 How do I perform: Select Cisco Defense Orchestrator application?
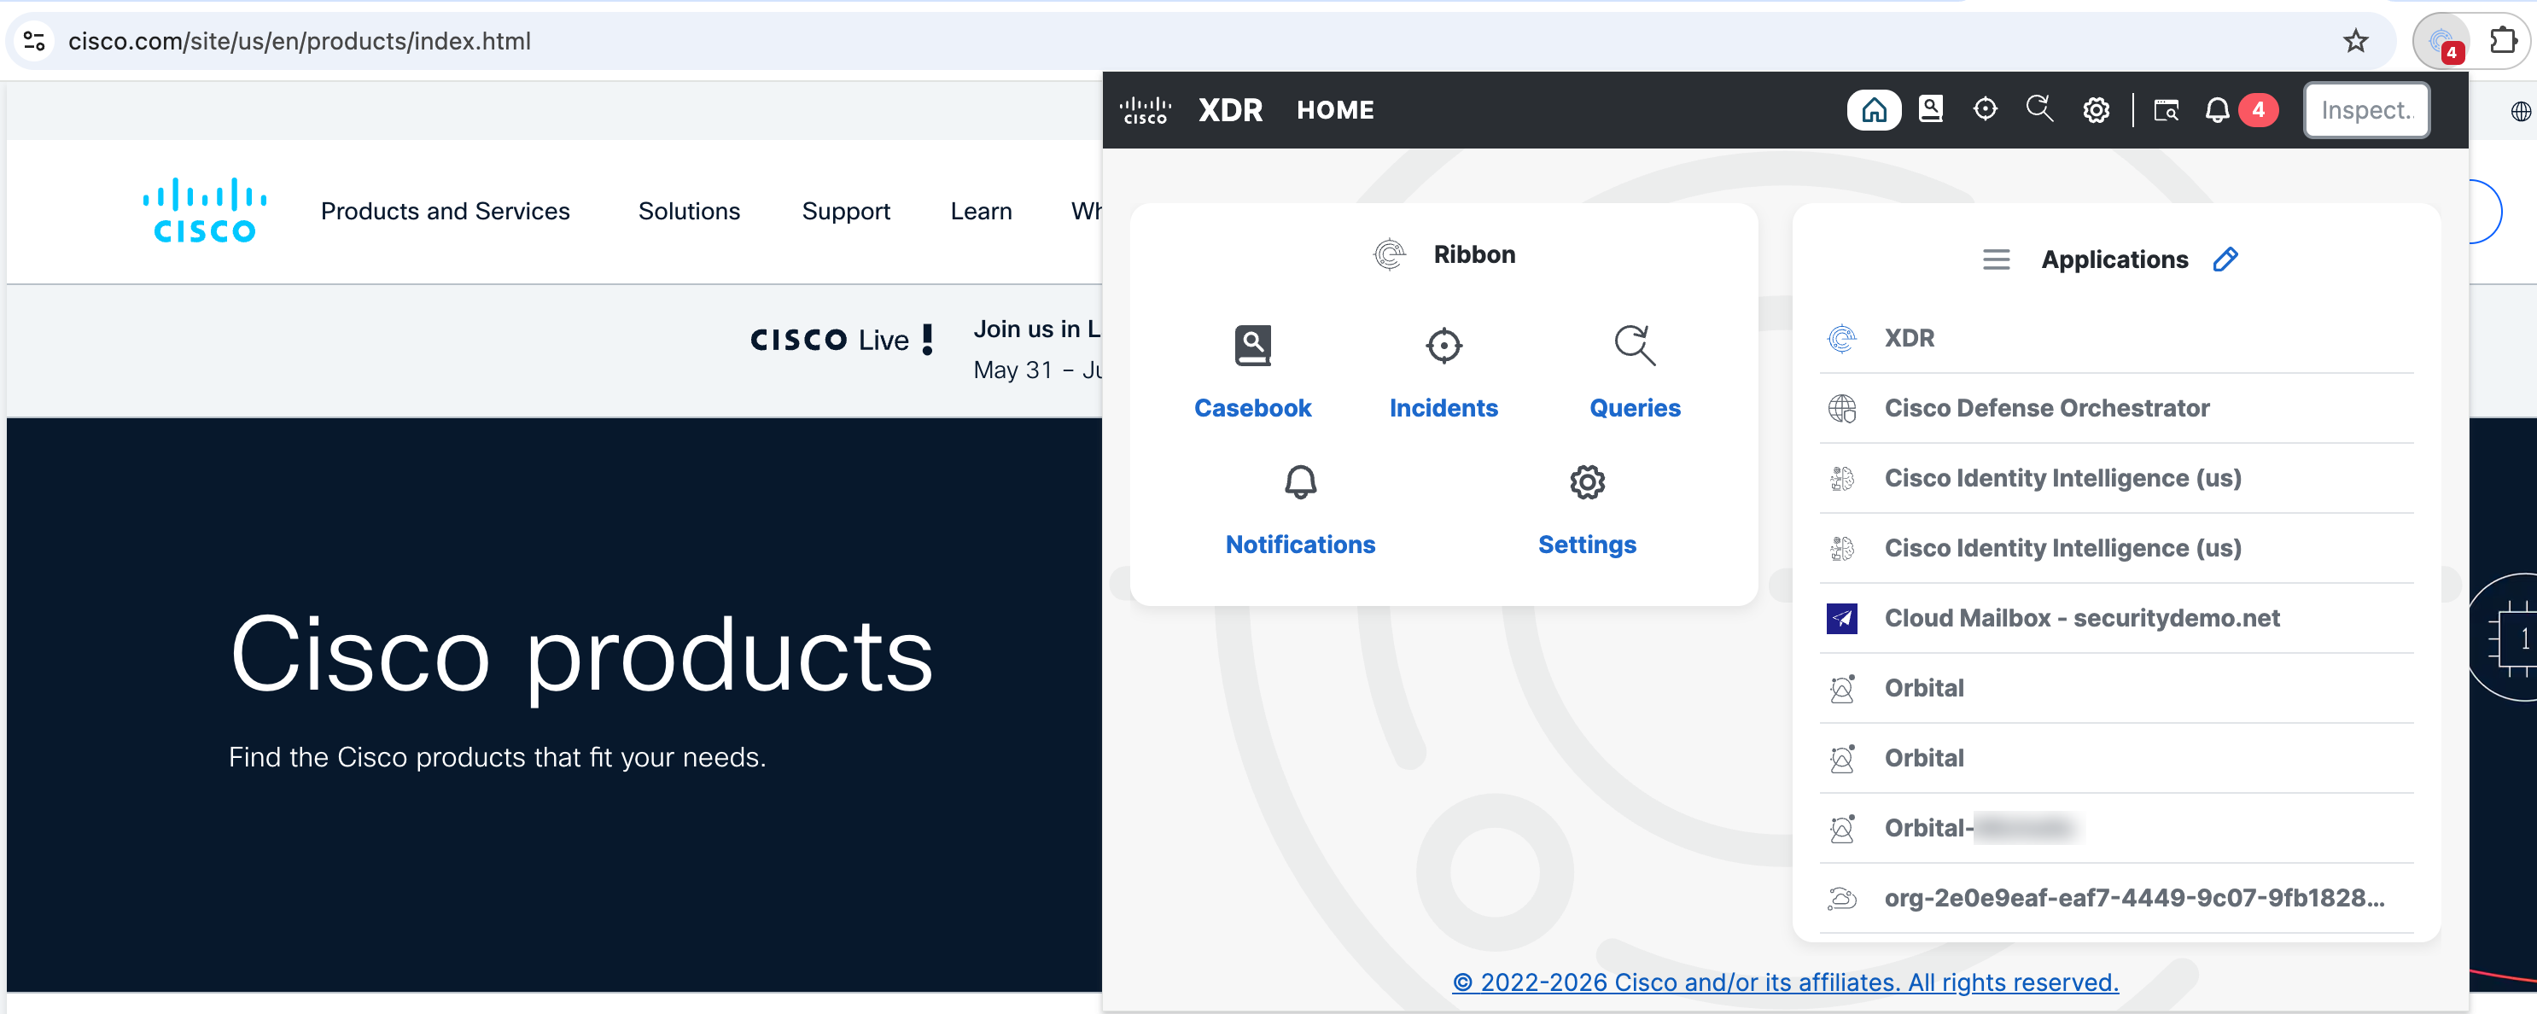tap(2046, 408)
